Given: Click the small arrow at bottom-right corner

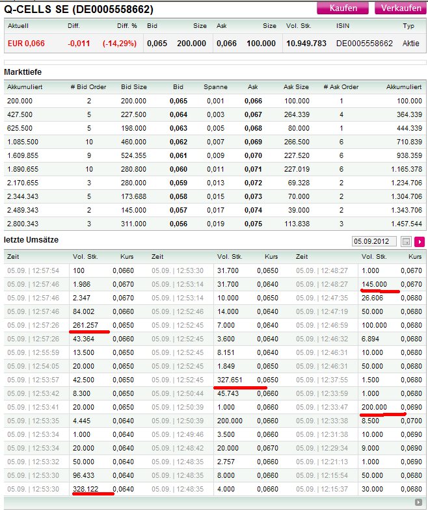Looking at the screenshot, I should (x=418, y=503).
